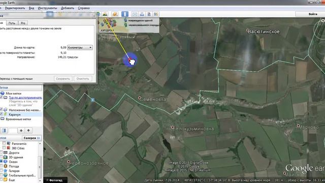
Task: Click the Глобальные проб layer icon
Action: pyautogui.click(x=6, y=175)
